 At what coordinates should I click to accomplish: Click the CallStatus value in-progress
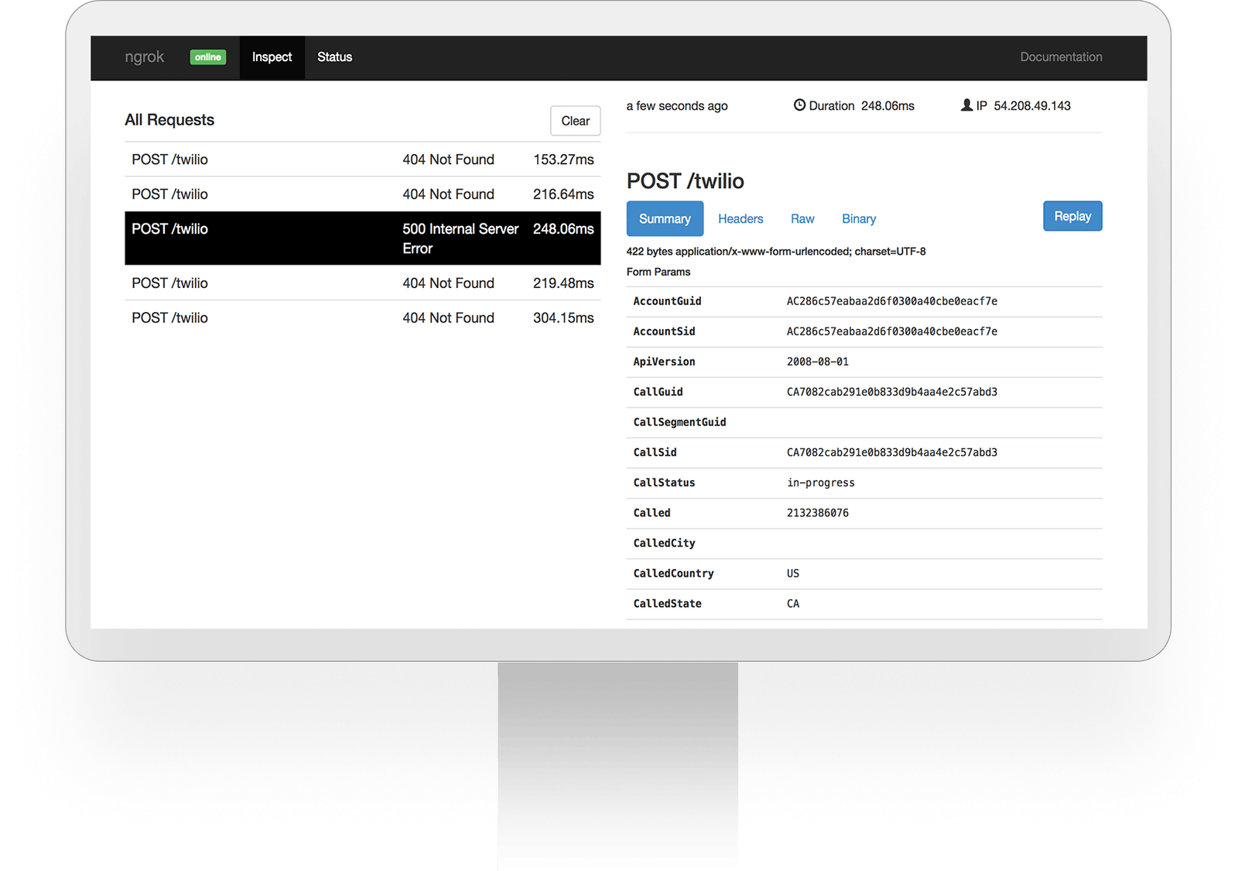click(x=821, y=482)
